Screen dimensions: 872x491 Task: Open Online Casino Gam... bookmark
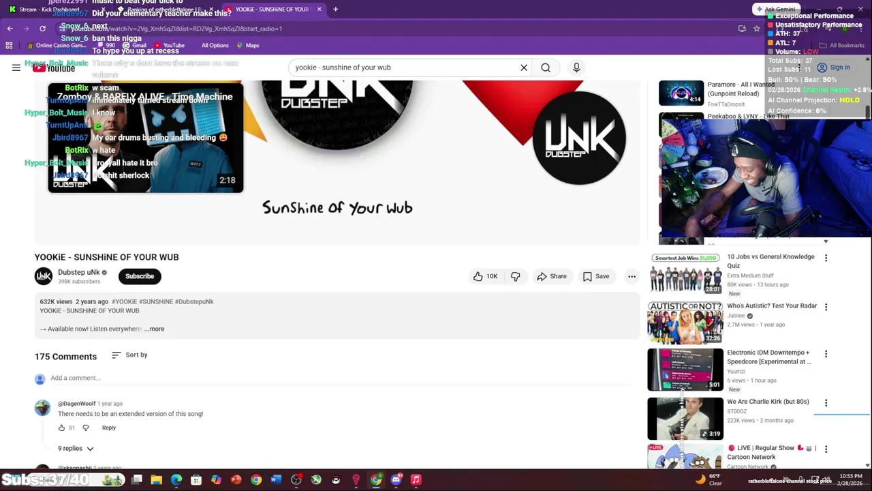pos(56,46)
